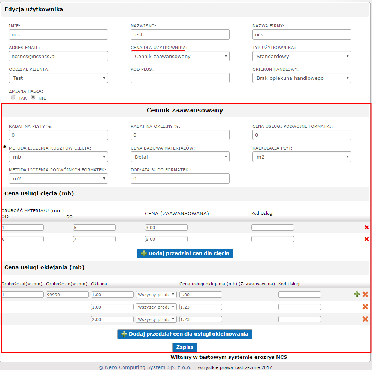Focus the Rabat na płyty % field
372x370 pixels.
point(58,135)
